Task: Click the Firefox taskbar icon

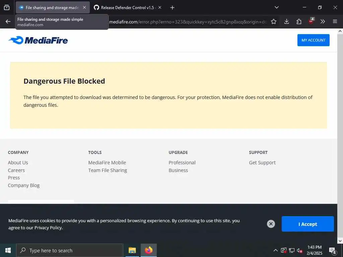Action: pyautogui.click(x=148, y=250)
